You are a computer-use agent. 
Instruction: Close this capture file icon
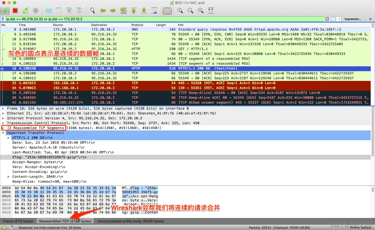[69, 11]
